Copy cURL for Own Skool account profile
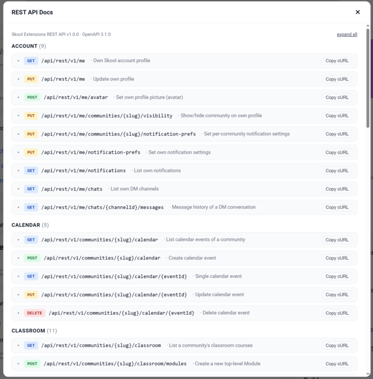 [337, 61]
